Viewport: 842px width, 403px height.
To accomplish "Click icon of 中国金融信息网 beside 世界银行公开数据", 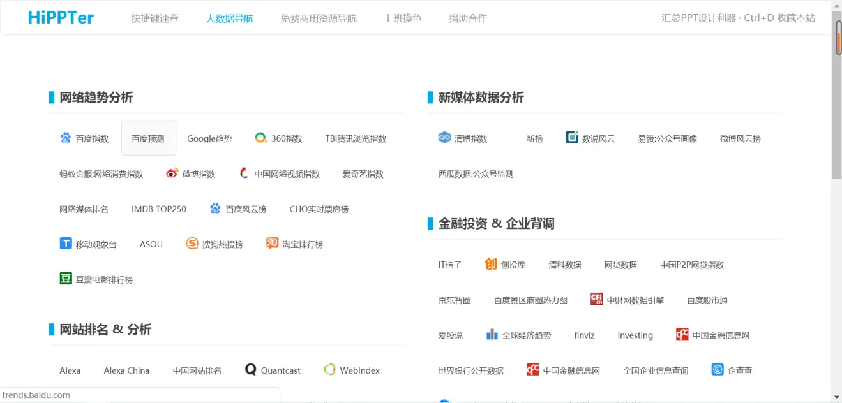I will click(x=533, y=369).
